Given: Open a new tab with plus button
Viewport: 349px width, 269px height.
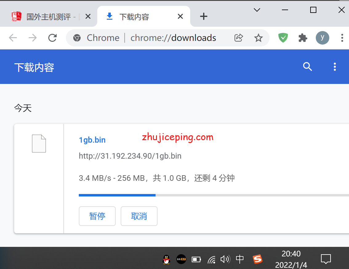Looking at the screenshot, I should (x=204, y=17).
